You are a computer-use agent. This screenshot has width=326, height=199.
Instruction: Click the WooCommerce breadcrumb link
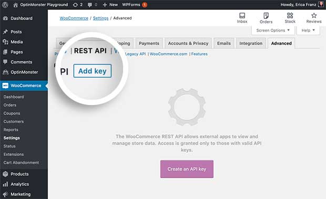(74, 18)
